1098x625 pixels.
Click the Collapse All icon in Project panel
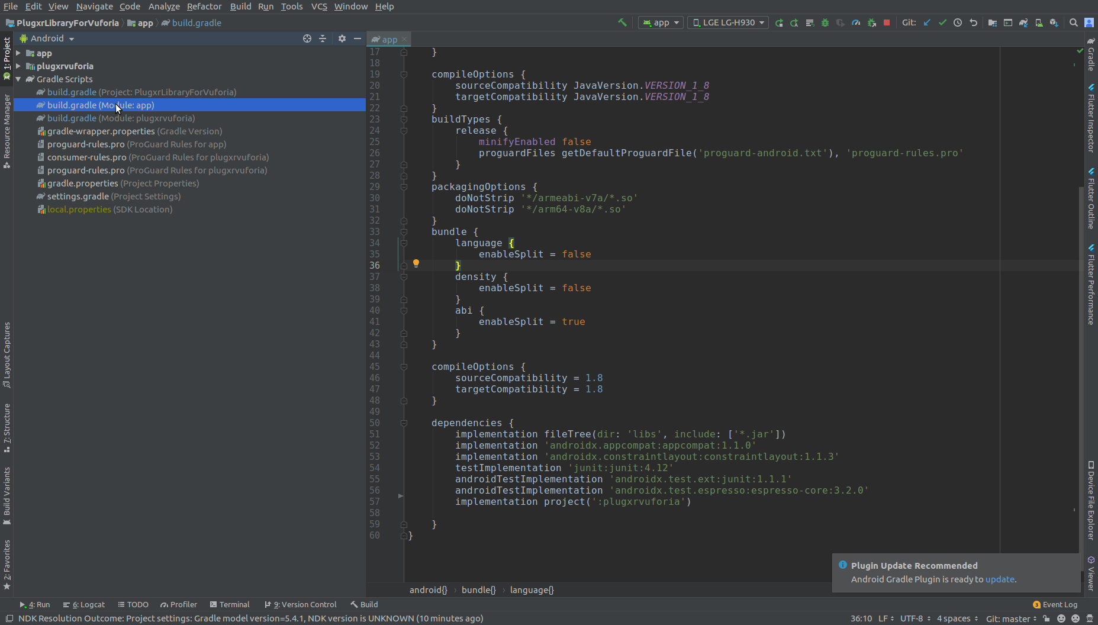323,38
